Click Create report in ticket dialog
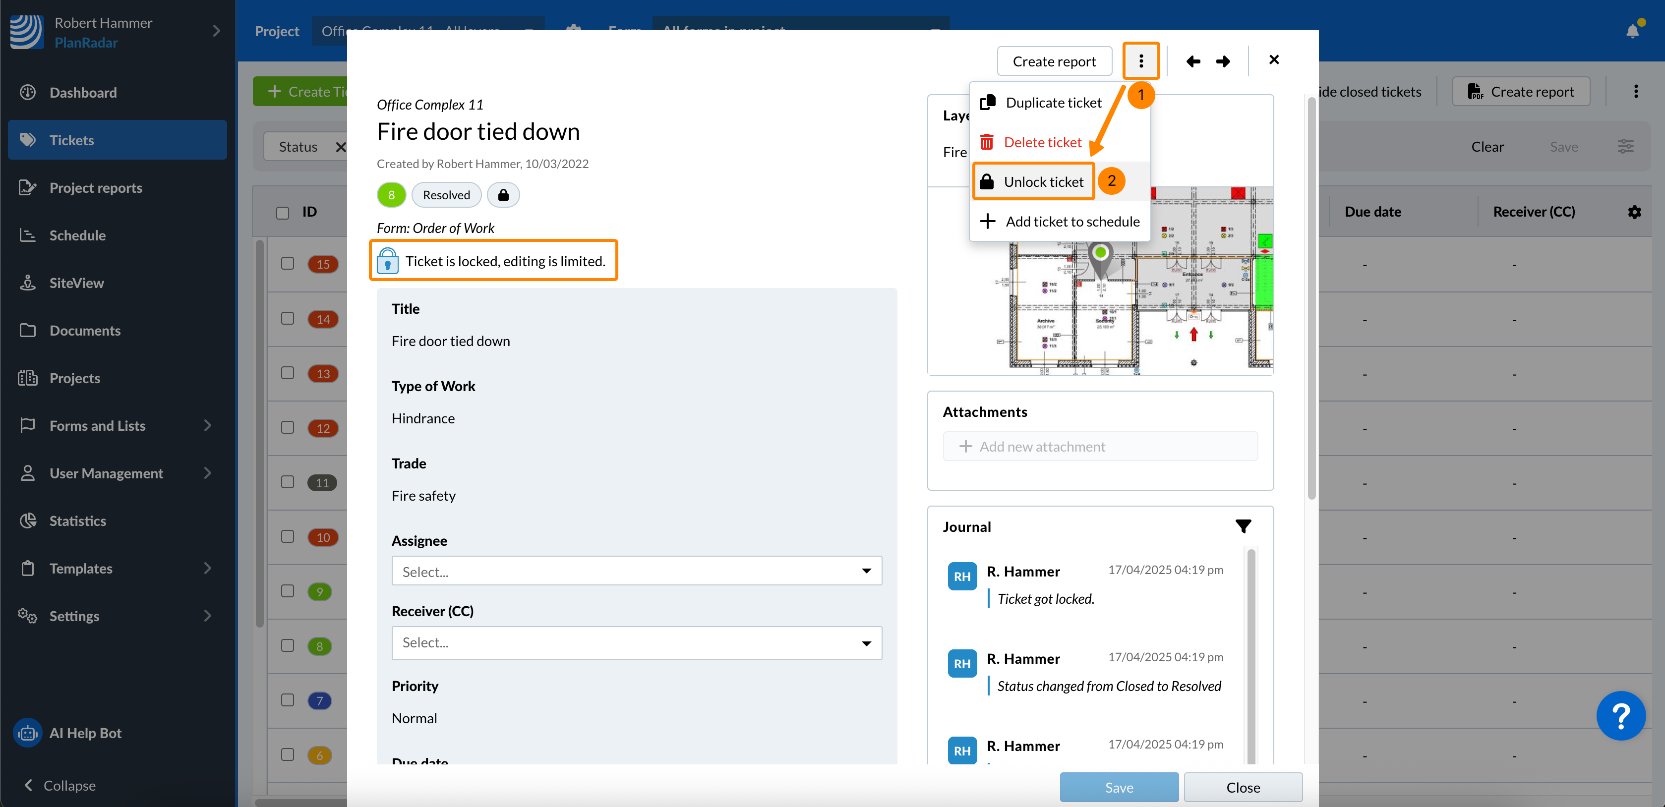The width and height of the screenshot is (1665, 807). coord(1054,61)
